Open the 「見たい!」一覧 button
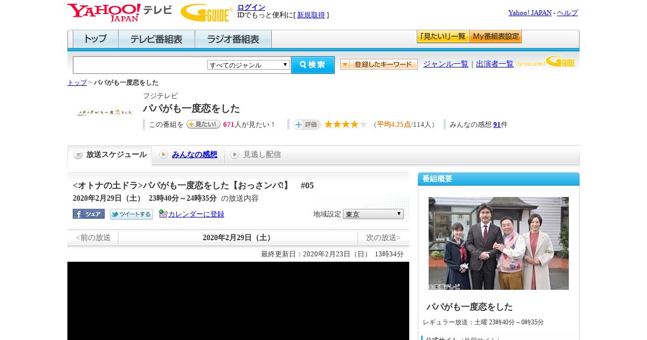Screen dimensions: 647x340 coord(443,37)
